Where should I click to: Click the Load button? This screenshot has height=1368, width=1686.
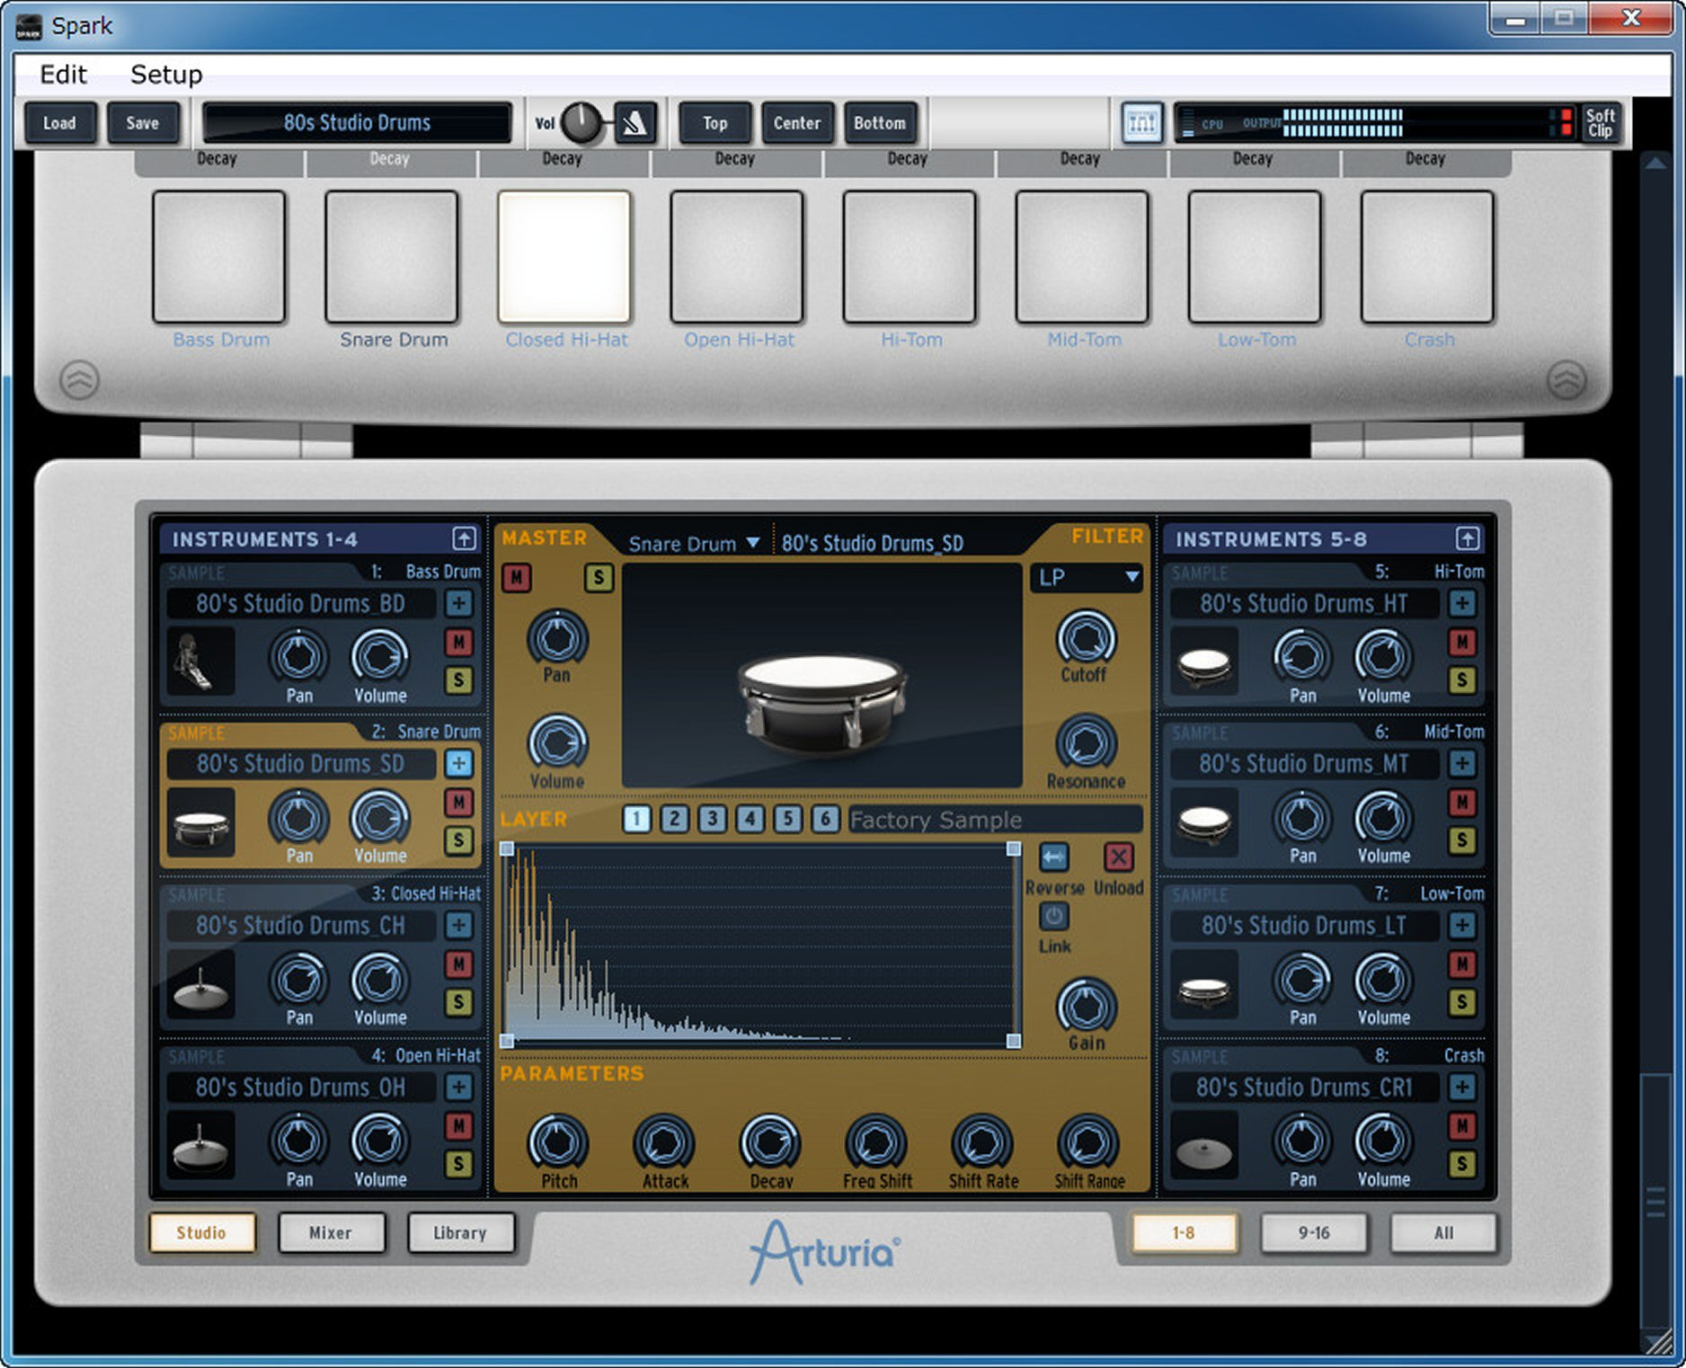pos(59,123)
